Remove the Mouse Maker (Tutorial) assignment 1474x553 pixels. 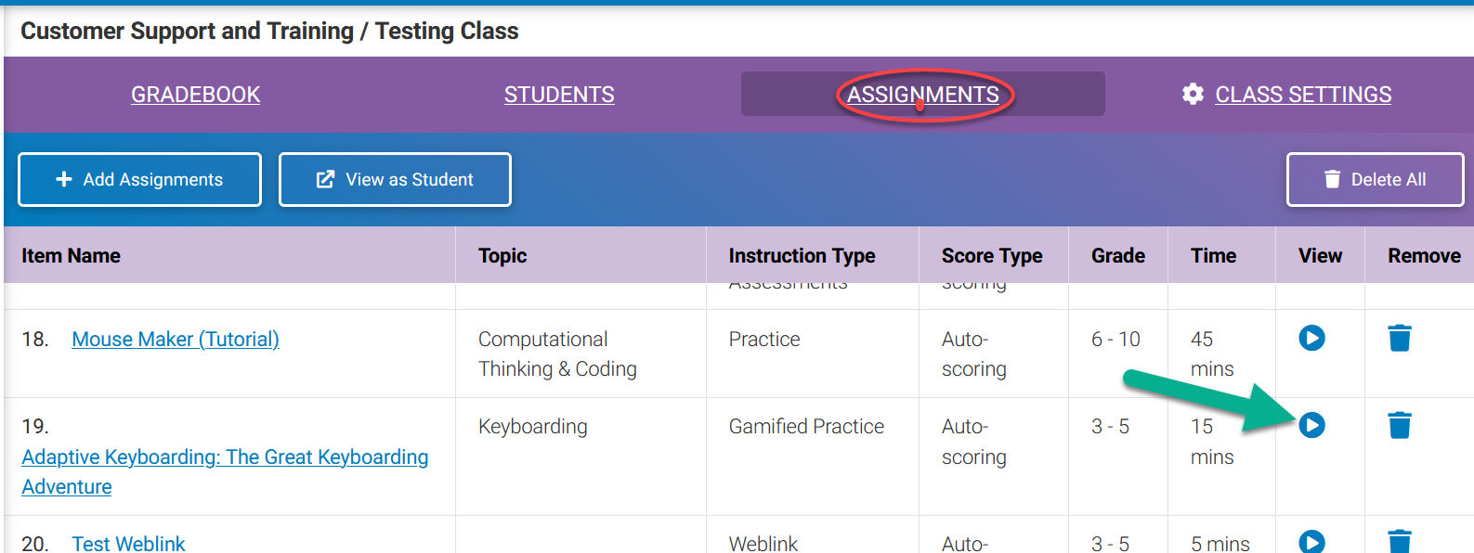tap(1400, 339)
